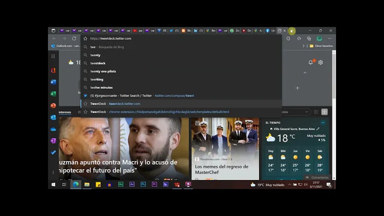Image resolution: width=384 pixels, height=216 pixels.
Task: Go back with the browser back arrow
Action: tap(54, 38)
